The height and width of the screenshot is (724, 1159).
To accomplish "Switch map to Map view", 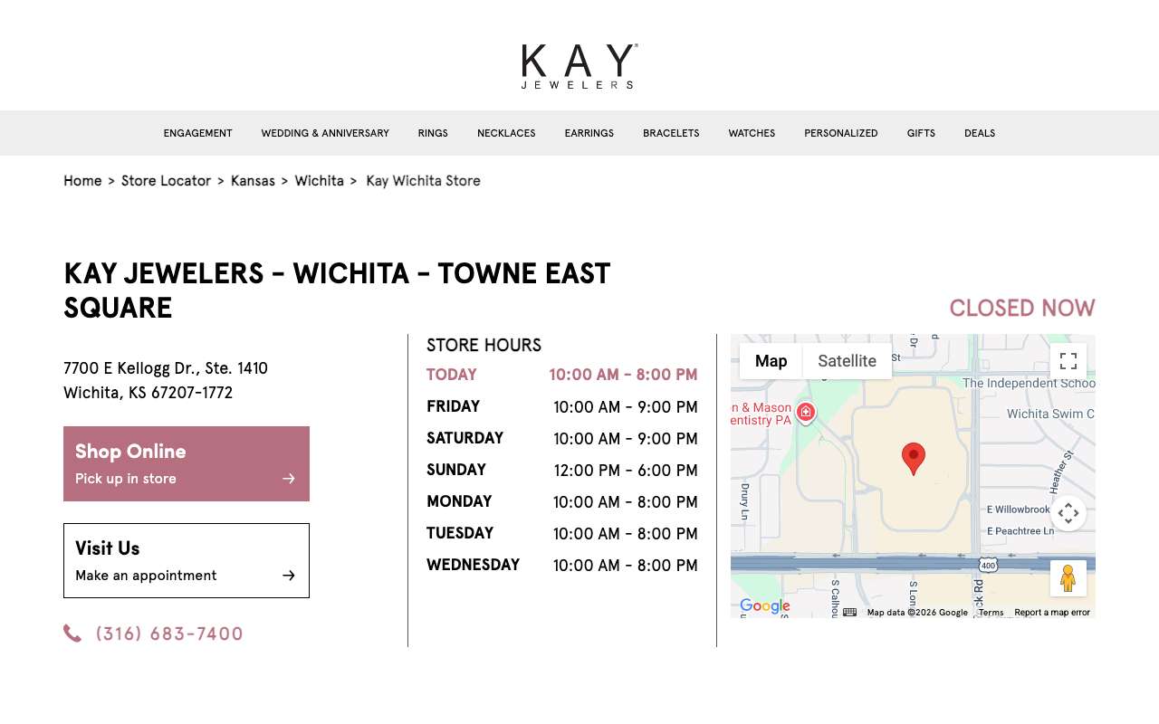I will pos(771,361).
